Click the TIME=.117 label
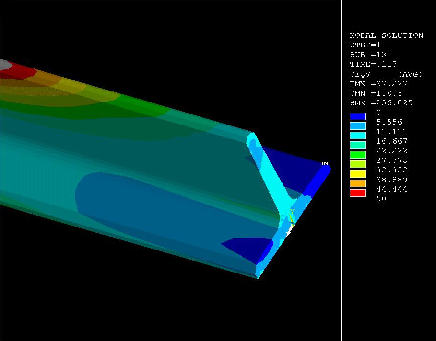The height and width of the screenshot is (341, 436). pyautogui.click(x=373, y=64)
